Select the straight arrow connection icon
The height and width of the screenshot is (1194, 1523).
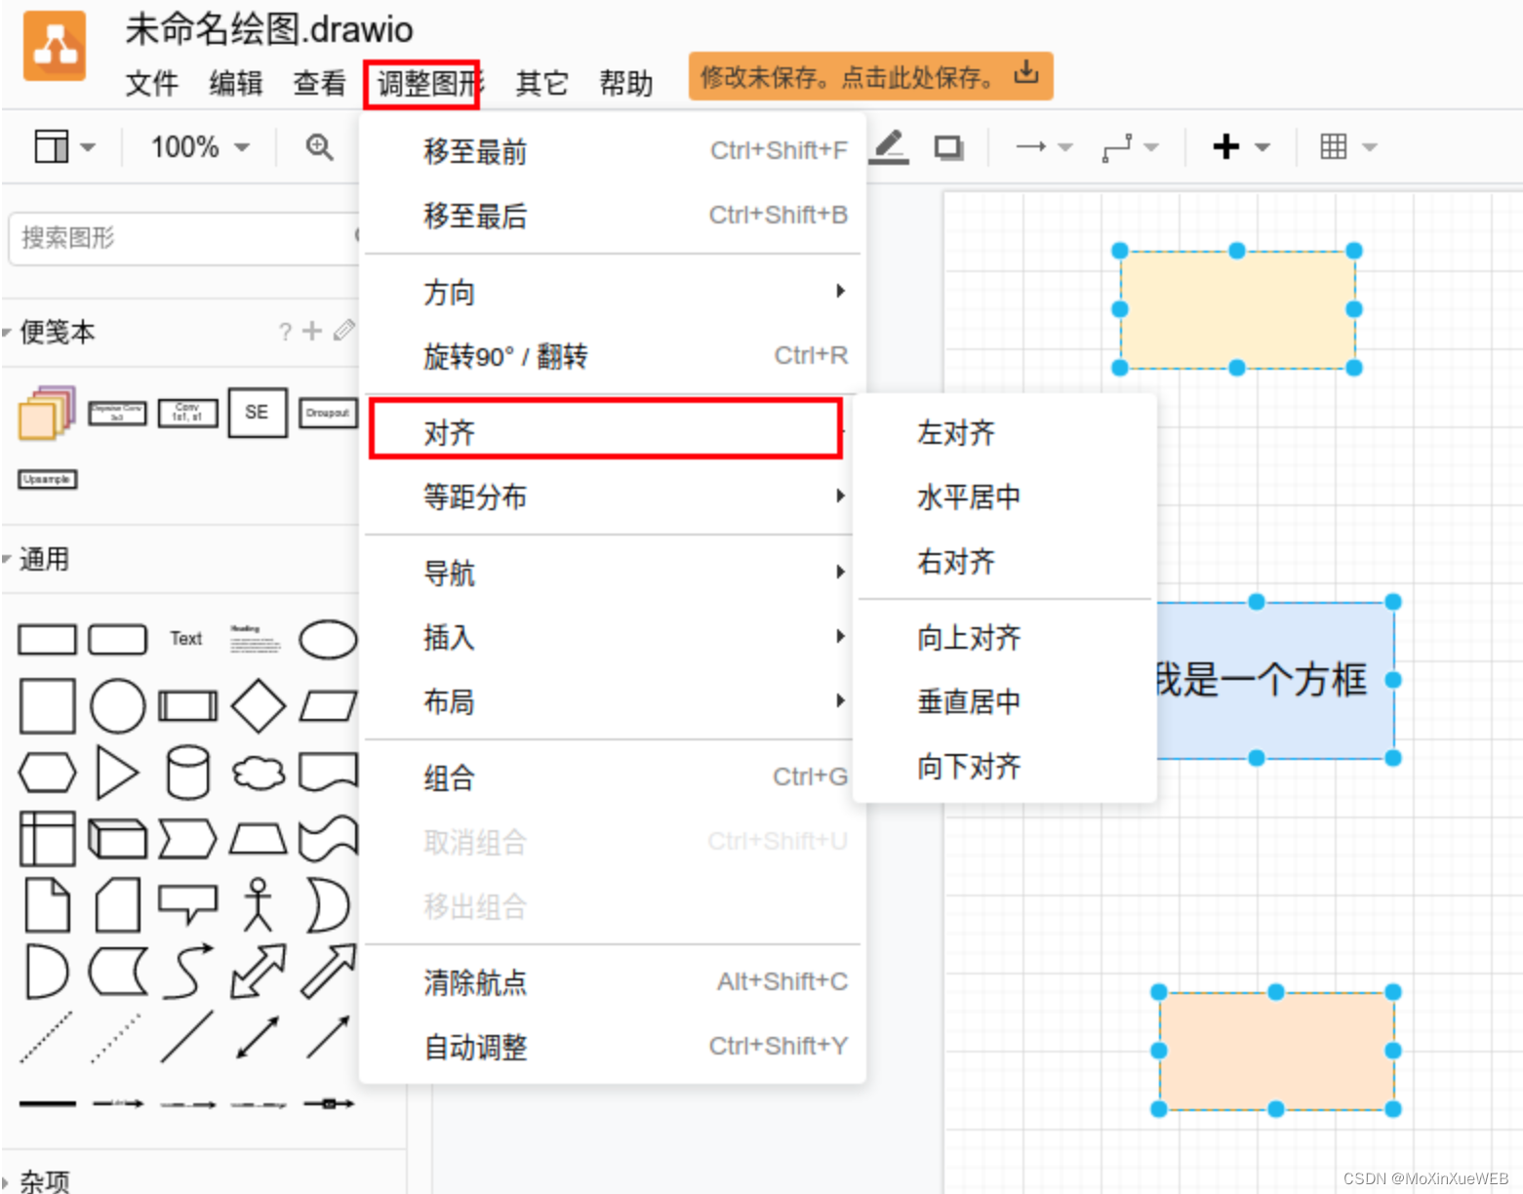click(x=1031, y=146)
